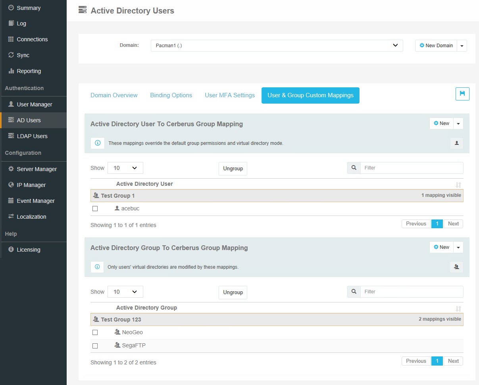Open the New Domain split-button dropdown arrow

(x=462, y=45)
